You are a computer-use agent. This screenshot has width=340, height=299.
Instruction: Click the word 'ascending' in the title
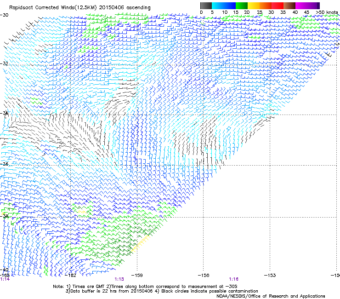pos(138,8)
